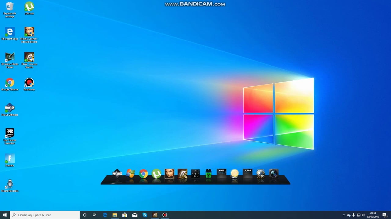
Task: Launch Chrome from the Nexus dock
Action: pyautogui.click(x=144, y=174)
